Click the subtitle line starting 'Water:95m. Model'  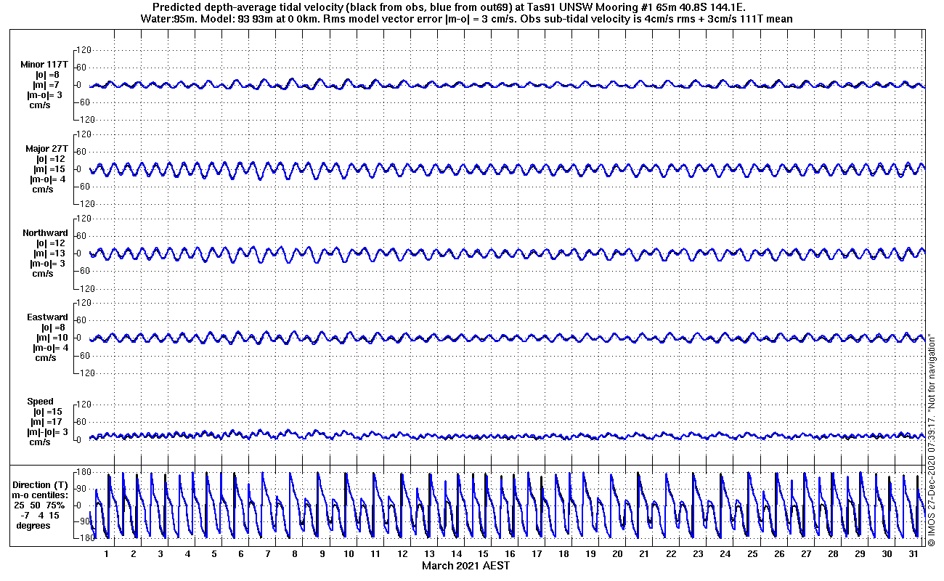tap(465, 18)
